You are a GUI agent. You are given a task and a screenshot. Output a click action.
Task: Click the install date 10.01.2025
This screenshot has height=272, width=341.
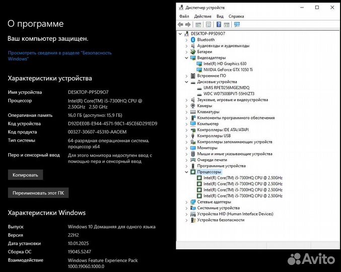pos(78,243)
